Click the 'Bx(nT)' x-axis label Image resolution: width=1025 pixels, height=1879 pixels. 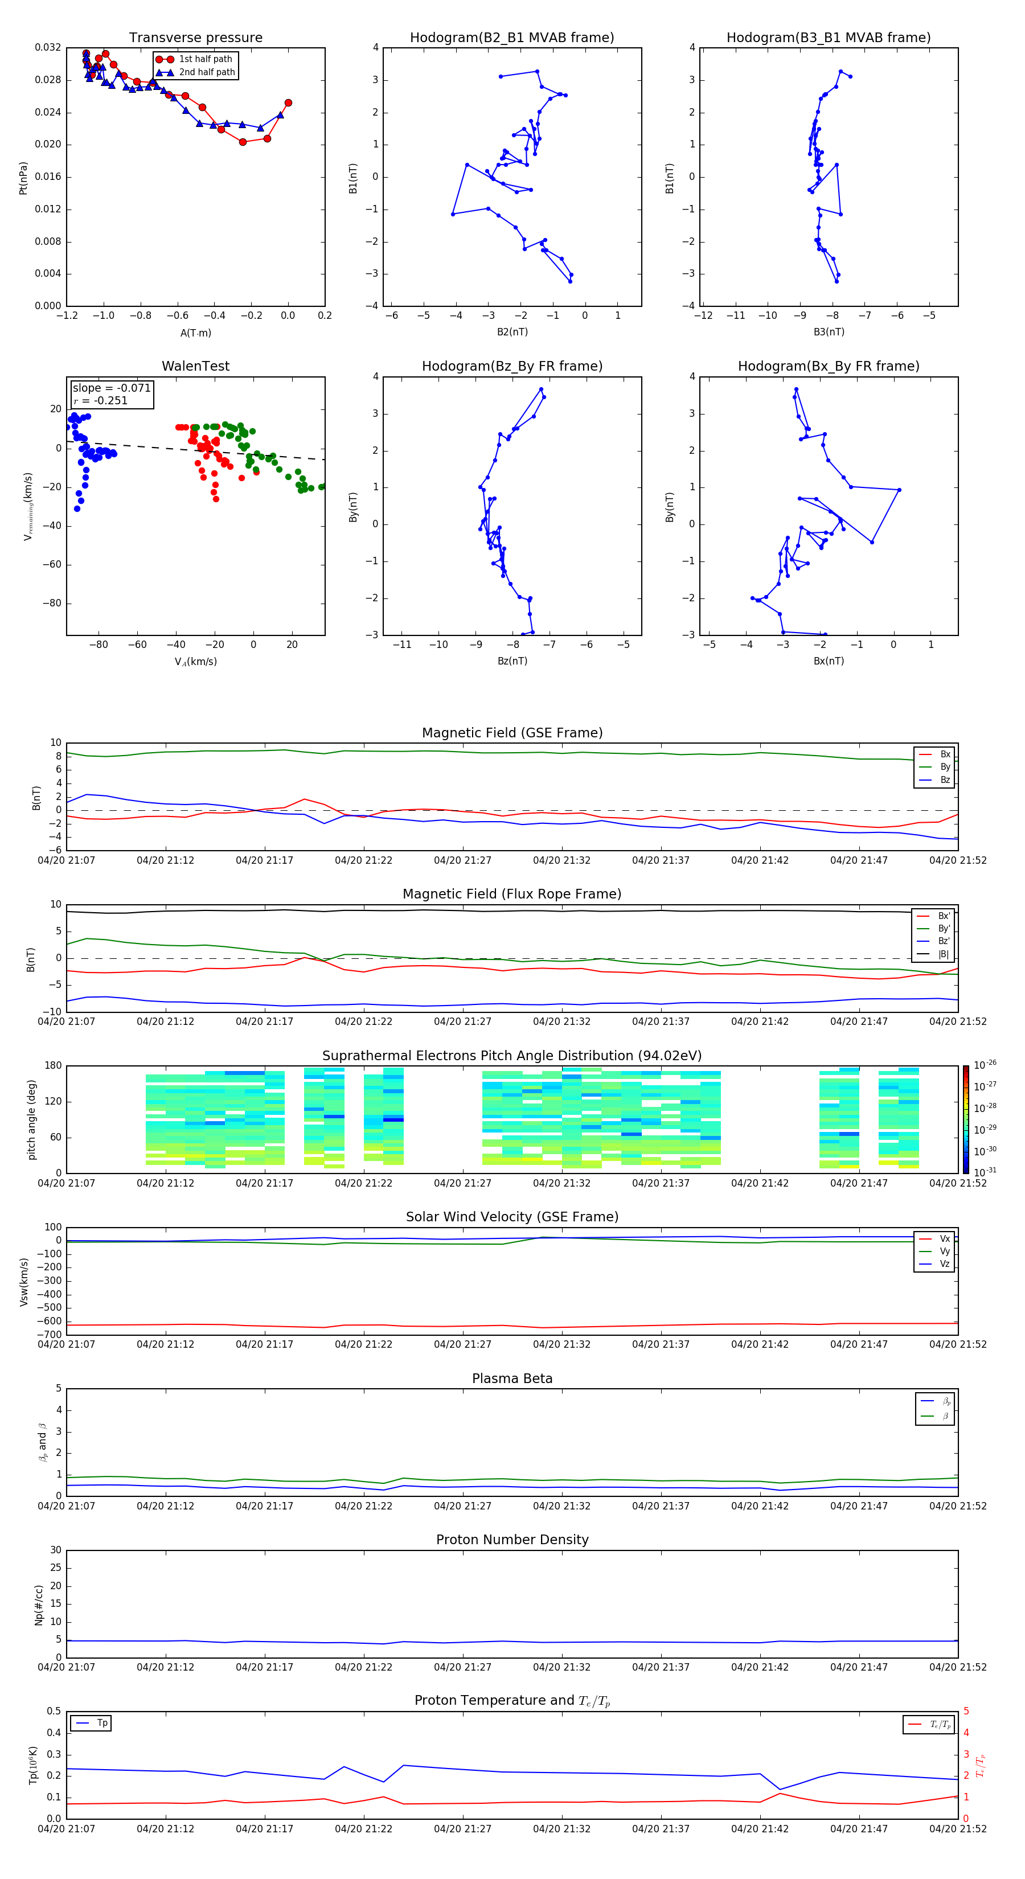(x=829, y=662)
